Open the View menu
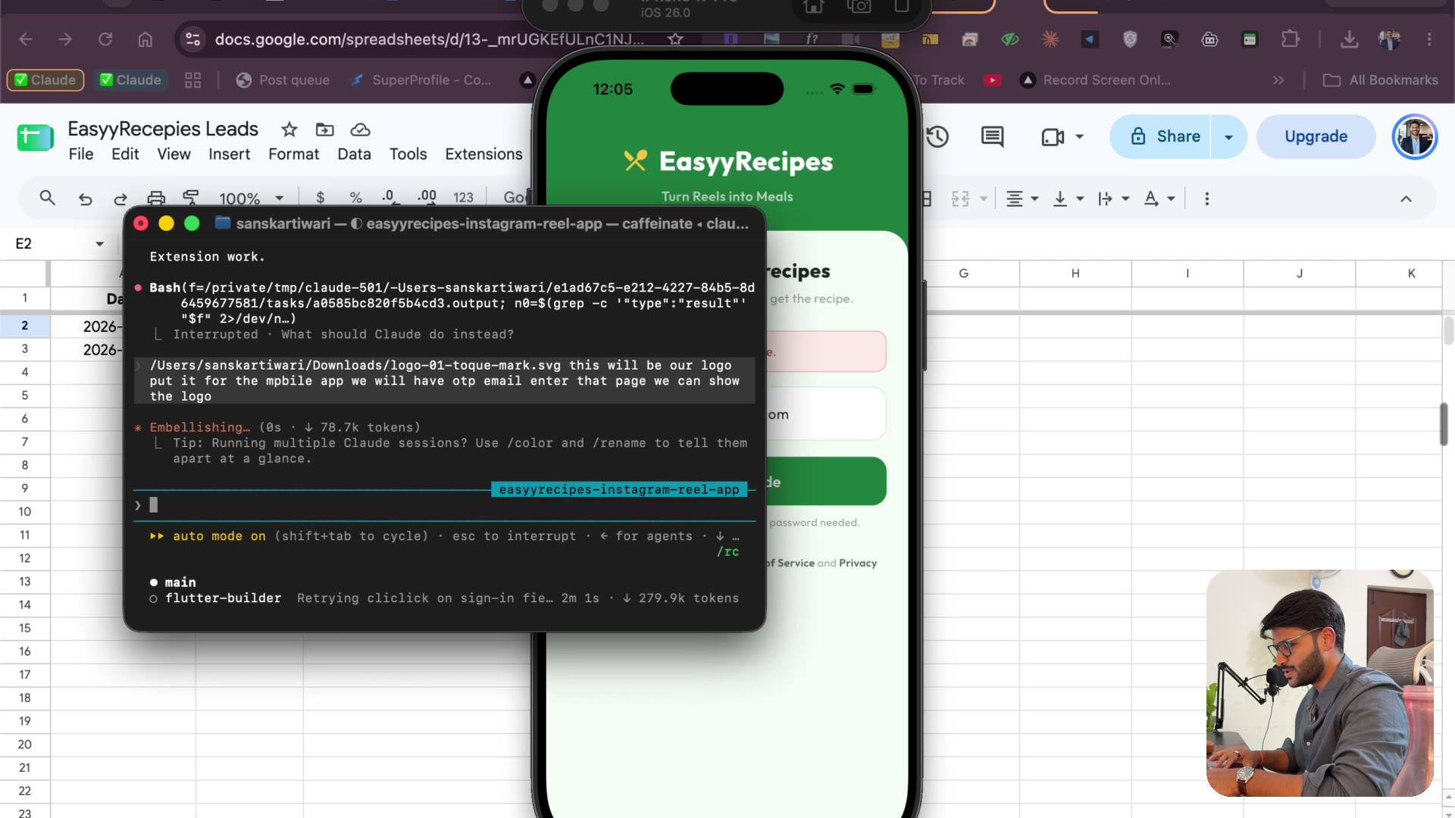This screenshot has width=1455, height=818. click(174, 154)
